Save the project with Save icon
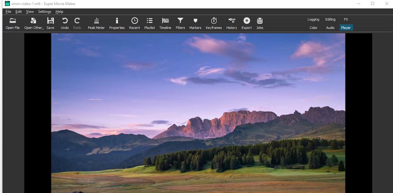Screen dimensions: 393x193 click(x=50, y=23)
